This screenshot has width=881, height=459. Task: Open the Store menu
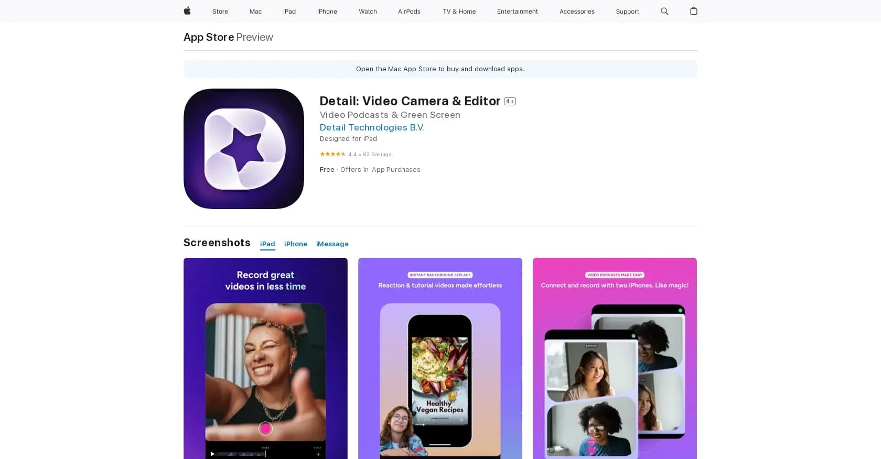[220, 12]
